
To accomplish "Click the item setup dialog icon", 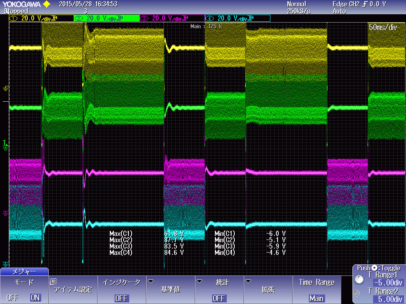I will point(54,281).
